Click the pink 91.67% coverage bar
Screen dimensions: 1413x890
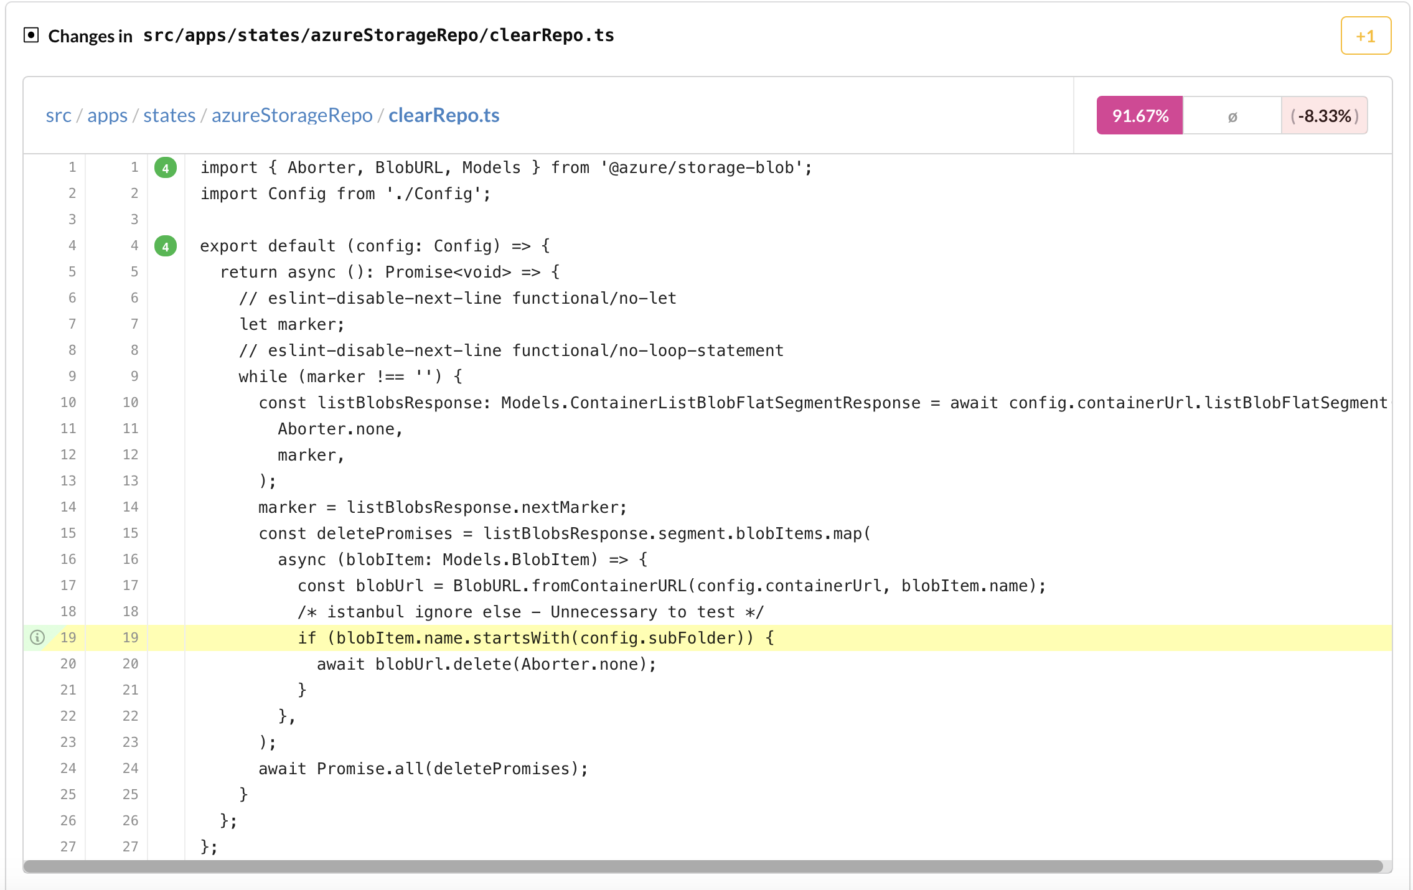pyautogui.click(x=1140, y=116)
